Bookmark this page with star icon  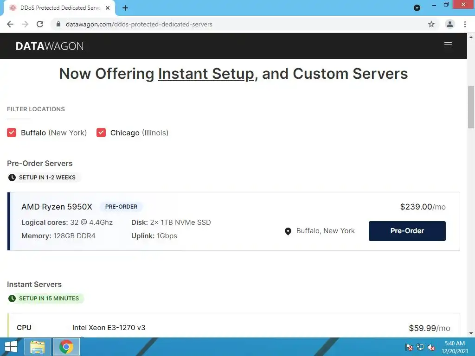431,24
